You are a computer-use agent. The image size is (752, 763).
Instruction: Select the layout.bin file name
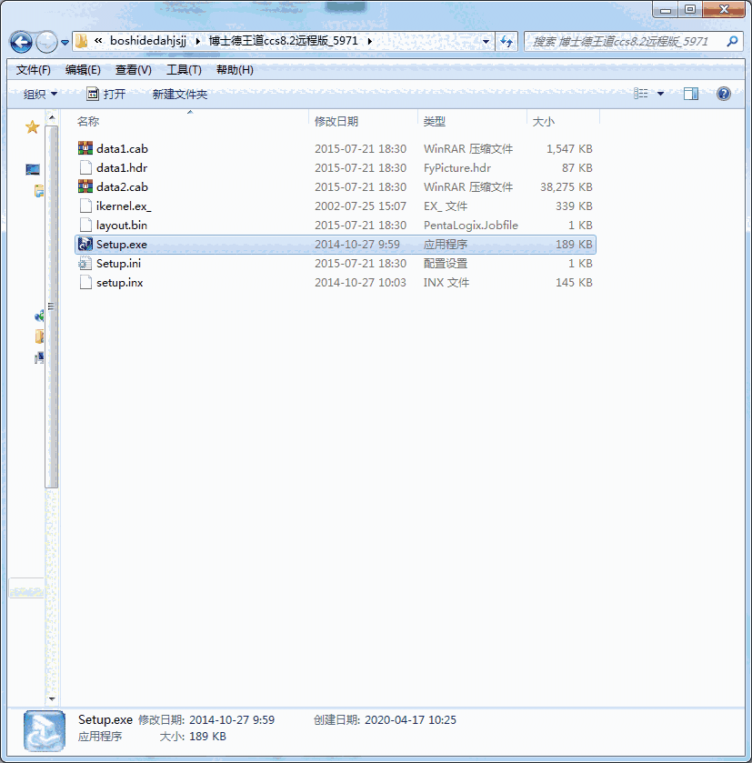(x=122, y=226)
